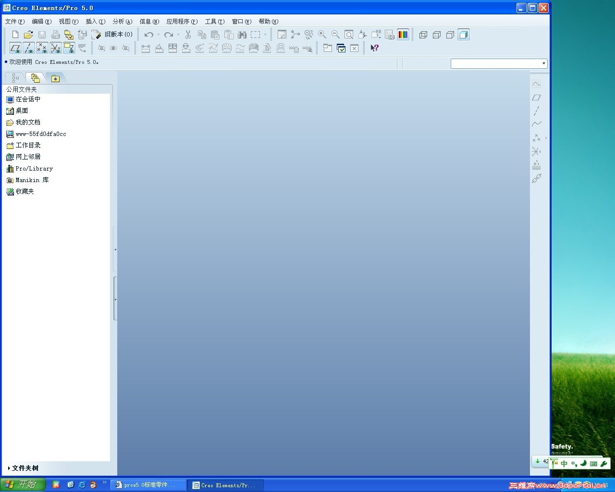Open an existing file via the folder icon
Image resolution: width=615 pixels, height=492 pixels.
click(29, 35)
